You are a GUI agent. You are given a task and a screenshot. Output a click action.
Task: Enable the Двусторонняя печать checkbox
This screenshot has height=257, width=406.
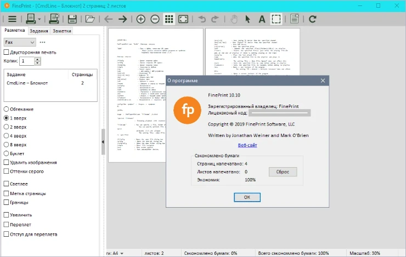(x=7, y=52)
